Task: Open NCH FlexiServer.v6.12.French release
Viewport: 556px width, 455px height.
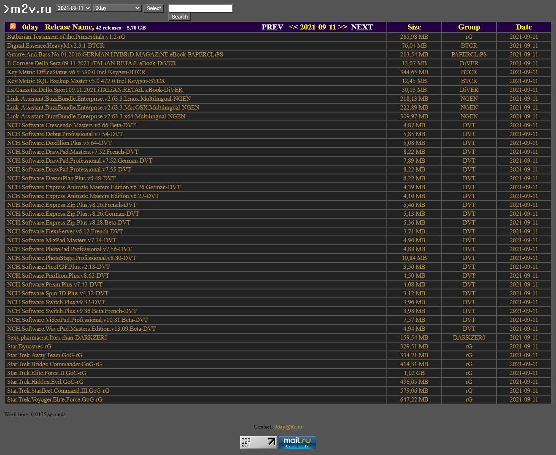Action: [65, 231]
